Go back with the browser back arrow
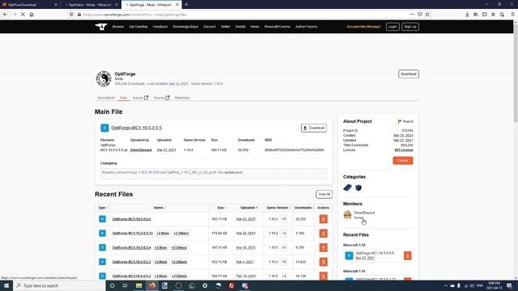 pos(6,15)
